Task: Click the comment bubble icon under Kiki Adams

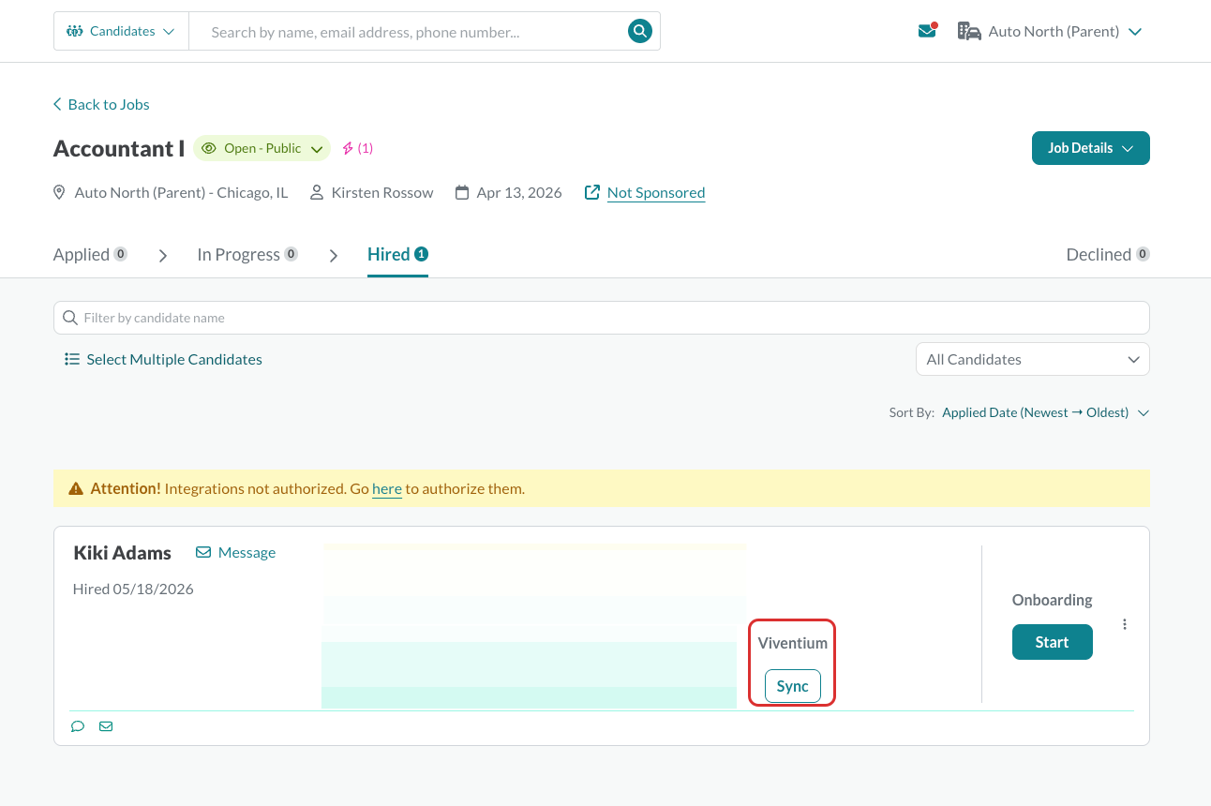Action: pos(78,726)
